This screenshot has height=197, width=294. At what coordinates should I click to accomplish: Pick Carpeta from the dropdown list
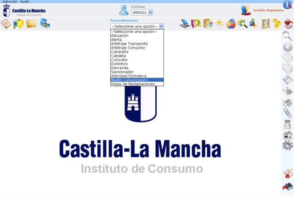(137, 56)
